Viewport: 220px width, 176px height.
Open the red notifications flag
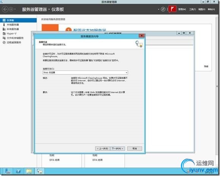click(x=172, y=9)
